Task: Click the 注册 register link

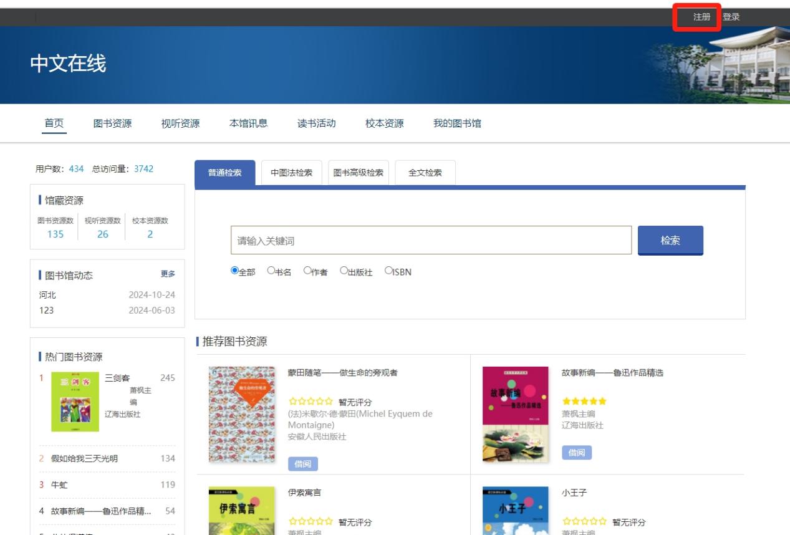Action: click(x=701, y=17)
